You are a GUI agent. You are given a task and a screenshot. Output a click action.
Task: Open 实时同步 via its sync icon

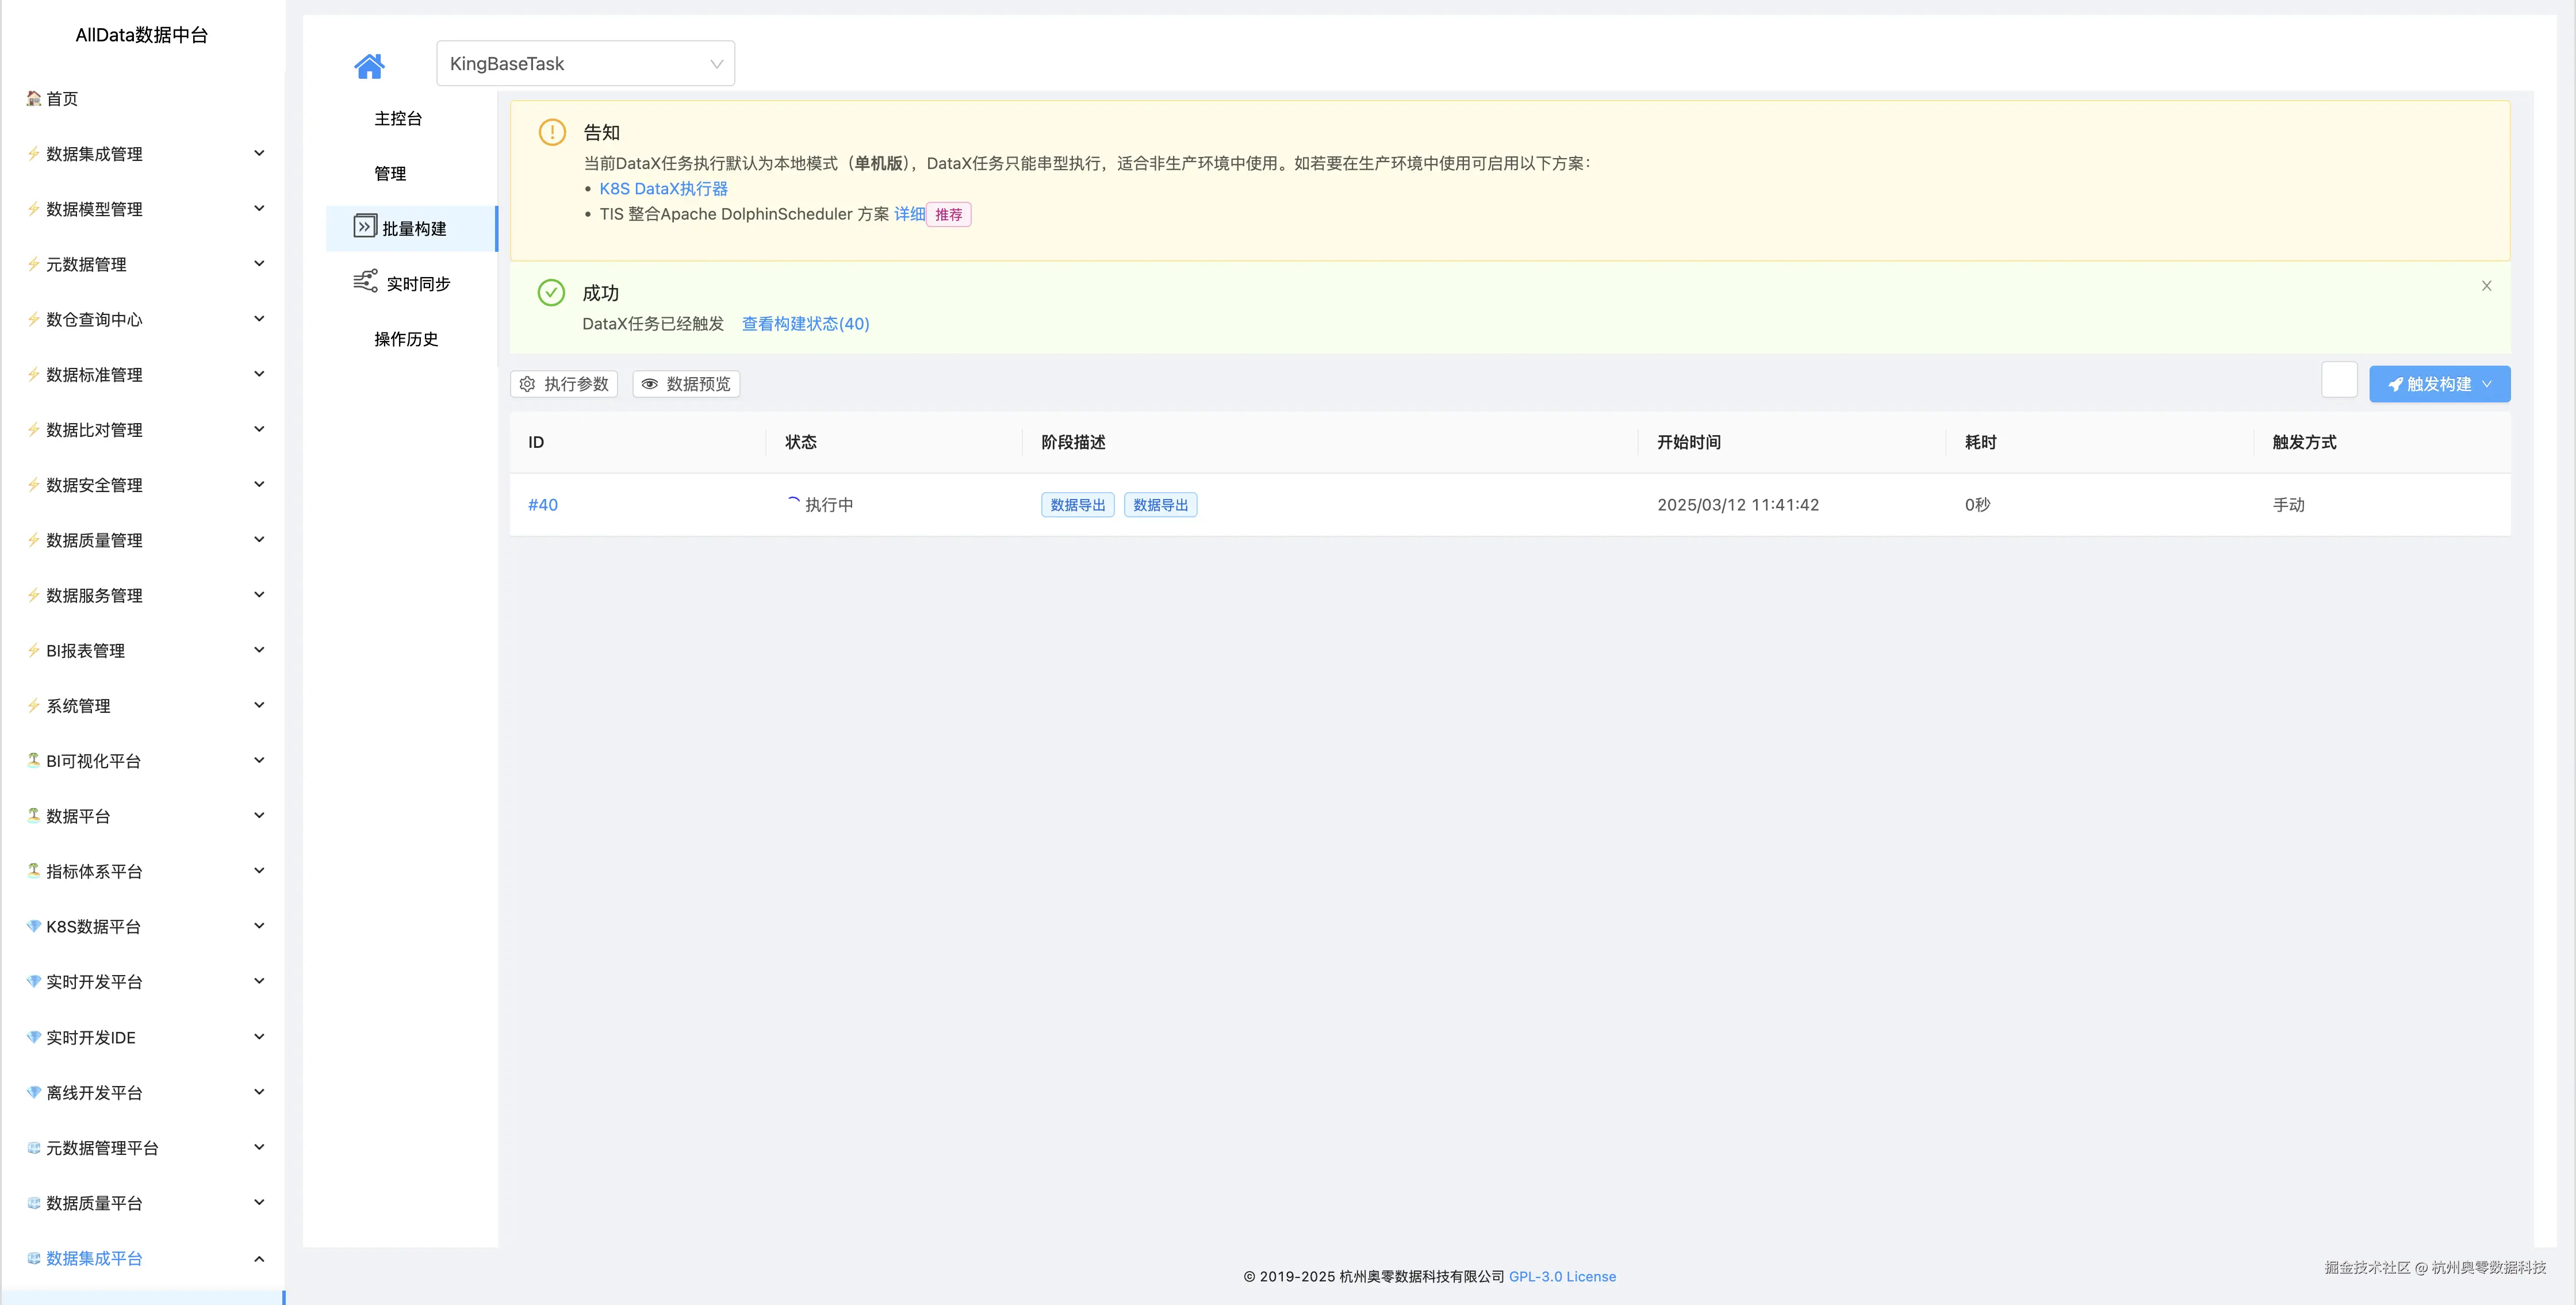coord(364,282)
